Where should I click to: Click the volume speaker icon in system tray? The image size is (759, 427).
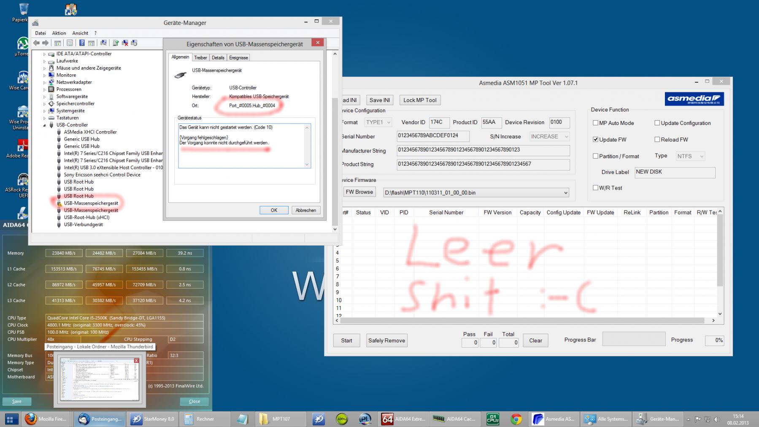tap(717, 419)
